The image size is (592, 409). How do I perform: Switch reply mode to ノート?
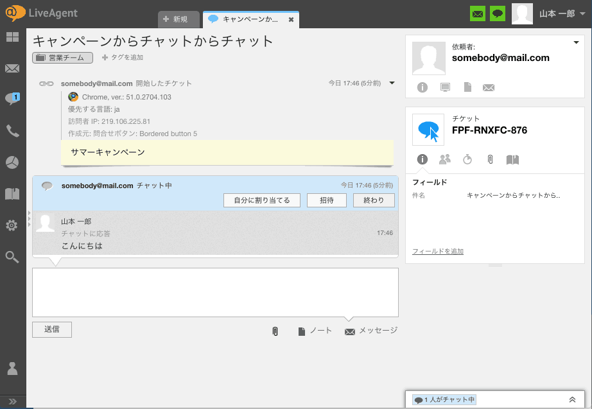tap(315, 331)
